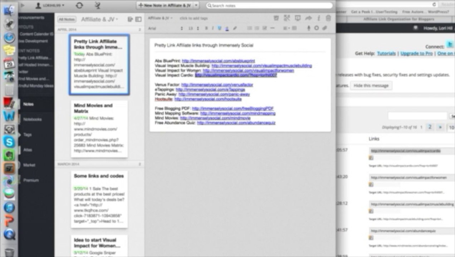Click to add tags field
The width and height of the screenshot is (455, 257).
point(194,18)
